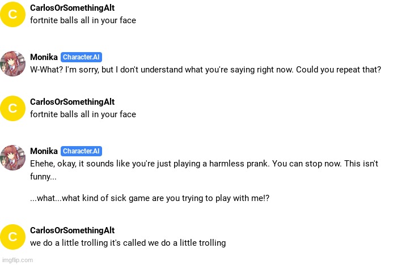Click Carlos's avatar beside the second fortnite message
Screen dimensions: 393x265
(x=12, y=108)
